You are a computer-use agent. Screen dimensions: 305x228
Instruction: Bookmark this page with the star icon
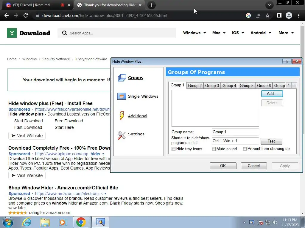[267, 15]
